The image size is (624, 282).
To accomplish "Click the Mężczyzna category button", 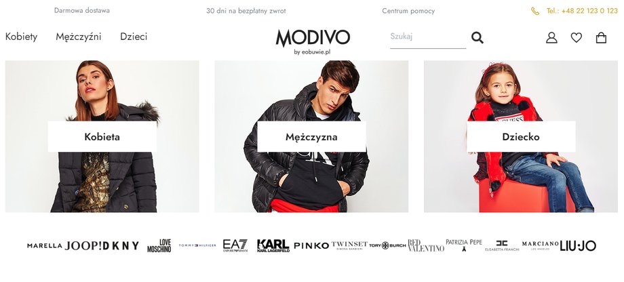I will coord(311,136).
